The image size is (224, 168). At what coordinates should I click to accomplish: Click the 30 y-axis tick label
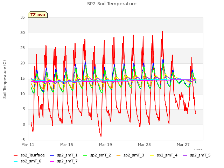coord(22,33)
